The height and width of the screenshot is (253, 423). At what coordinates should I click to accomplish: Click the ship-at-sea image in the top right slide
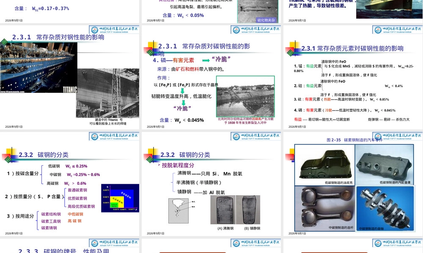(390, 9)
